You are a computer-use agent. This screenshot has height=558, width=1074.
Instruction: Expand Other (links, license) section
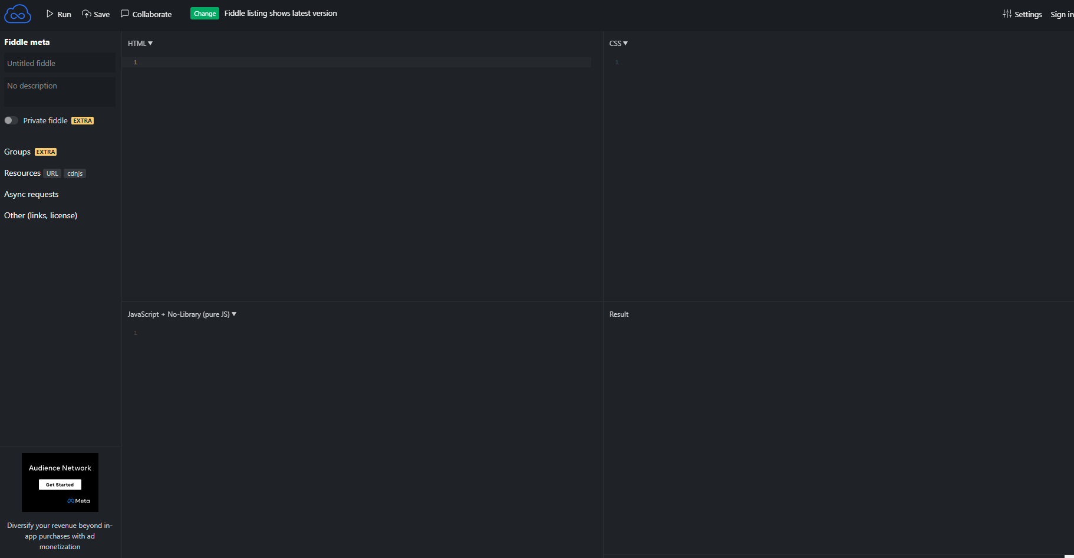coord(41,215)
